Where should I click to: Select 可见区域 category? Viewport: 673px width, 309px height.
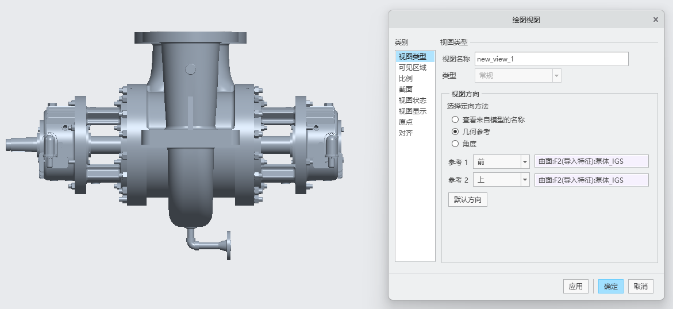click(x=412, y=67)
